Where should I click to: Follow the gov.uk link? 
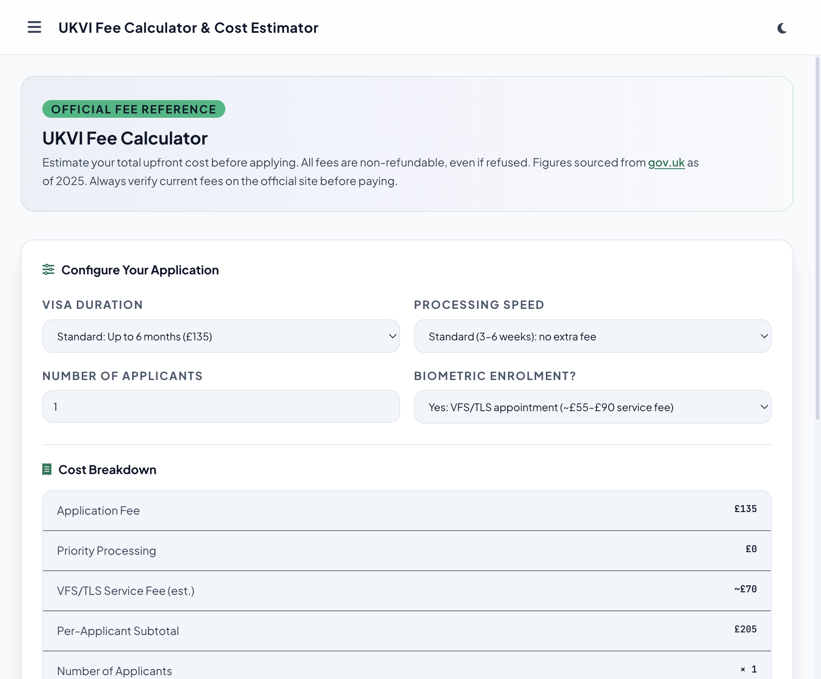tap(666, 163)
